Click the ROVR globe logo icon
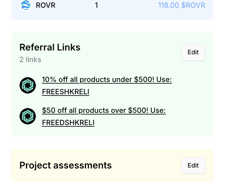The height and width of the screenshot is (182, 228). click(x=26, y=5)
